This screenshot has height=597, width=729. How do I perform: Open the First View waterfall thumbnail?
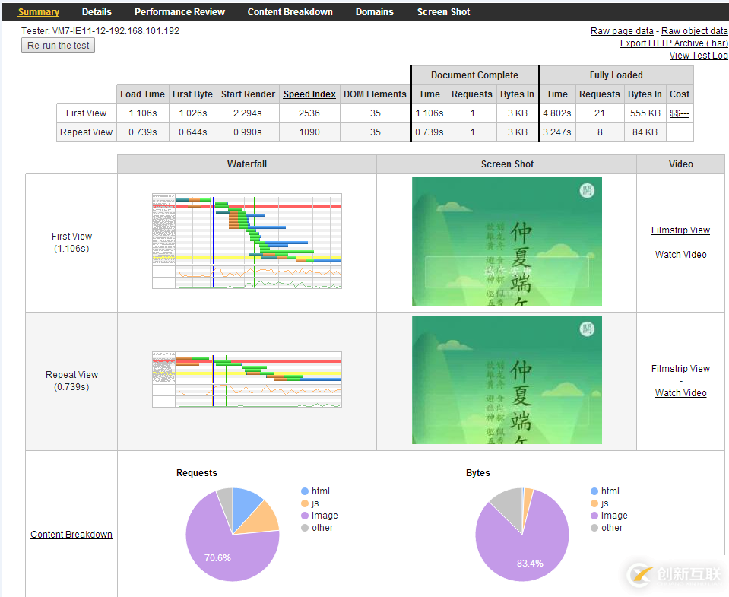[247, 241]
